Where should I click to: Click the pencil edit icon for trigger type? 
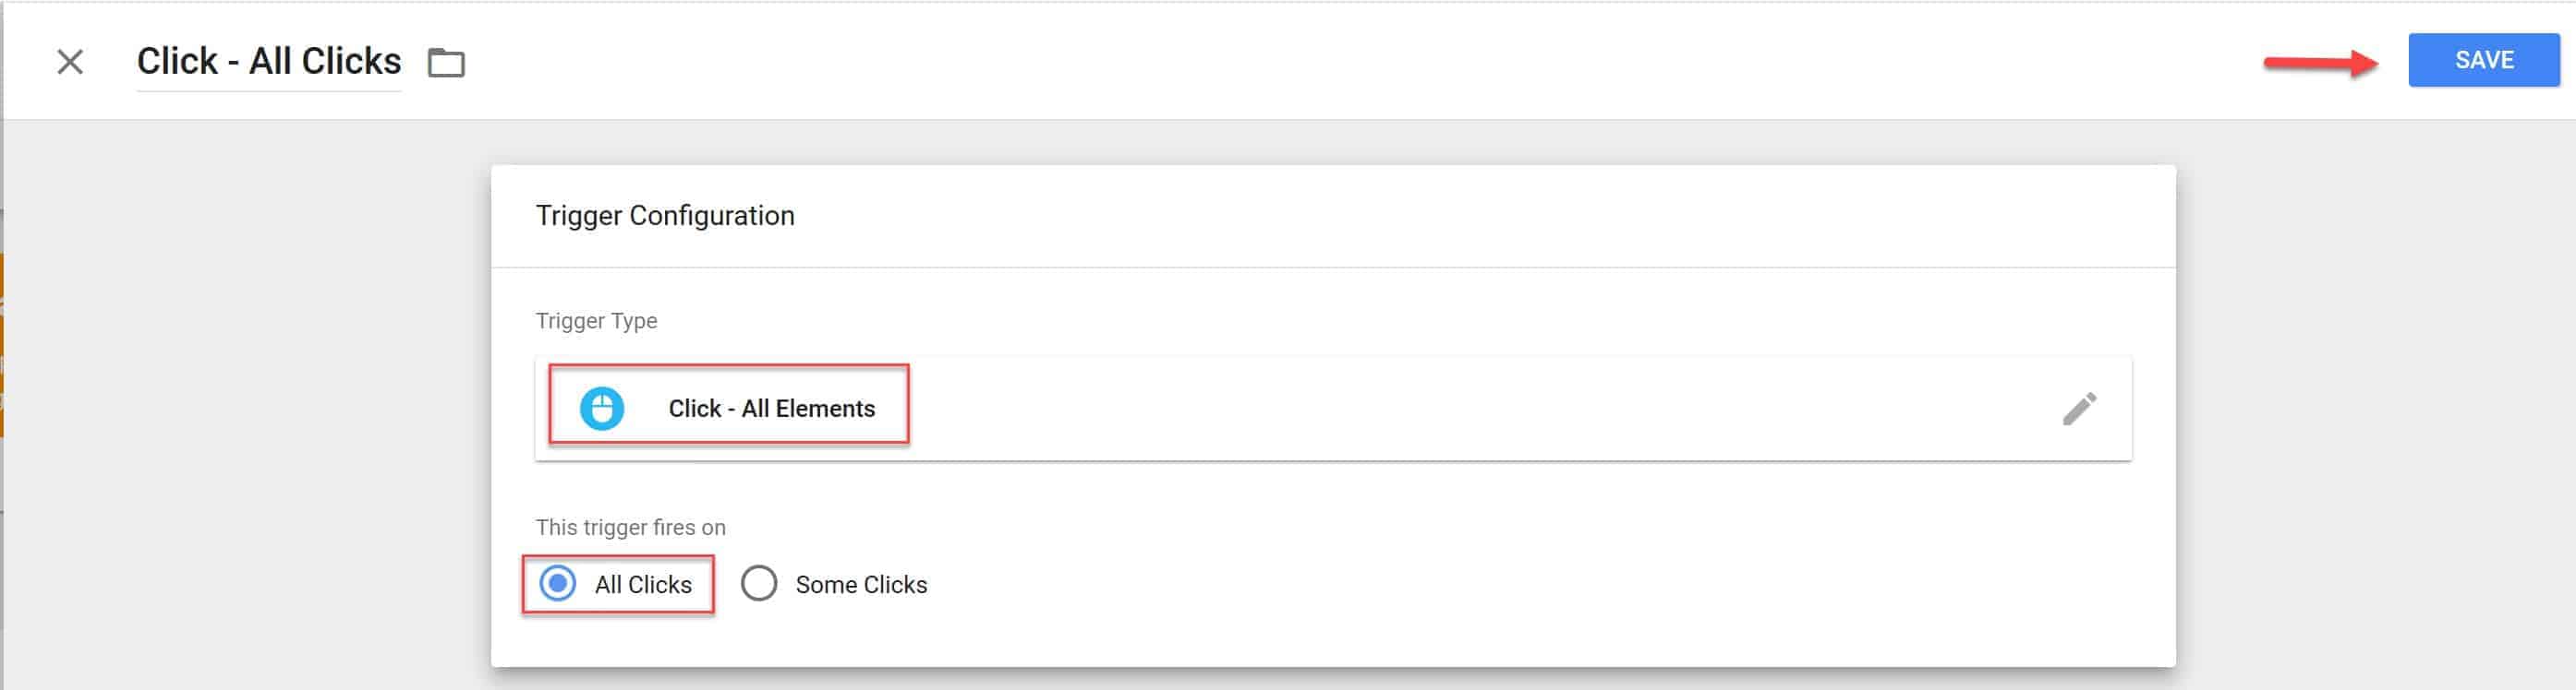pyautogui.click(x=2079, y=409)
